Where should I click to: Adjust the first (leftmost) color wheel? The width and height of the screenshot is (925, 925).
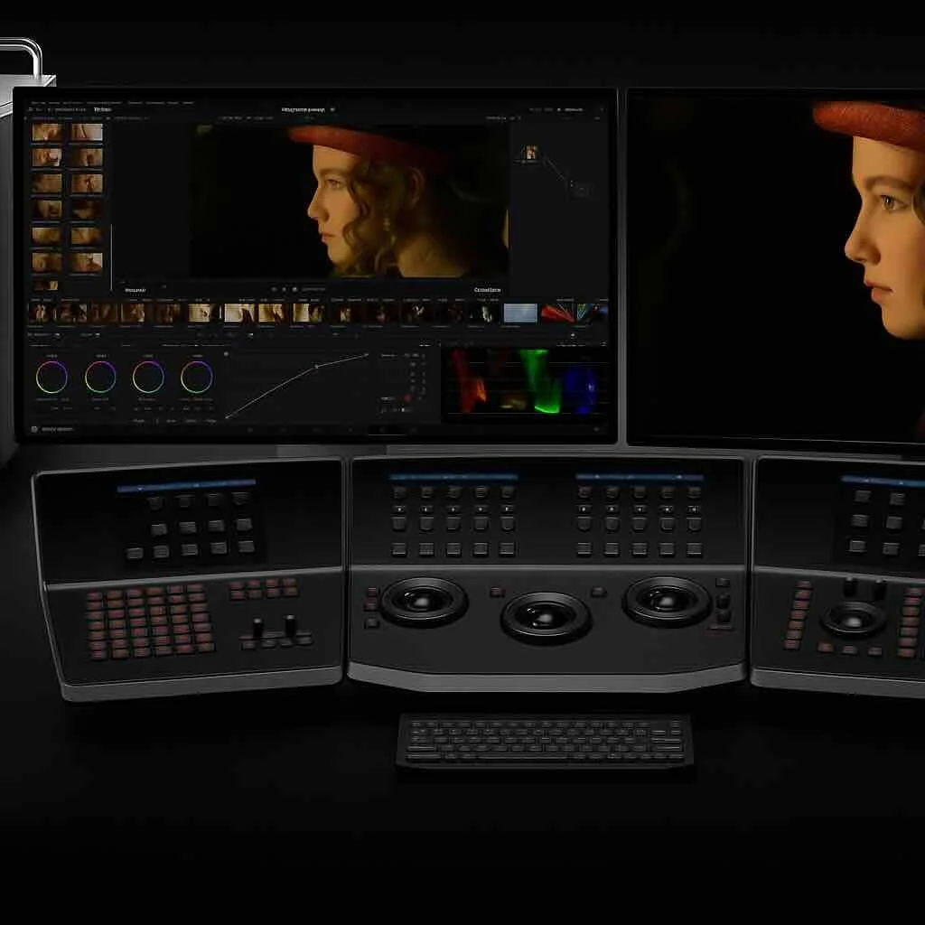coord(51,377)
